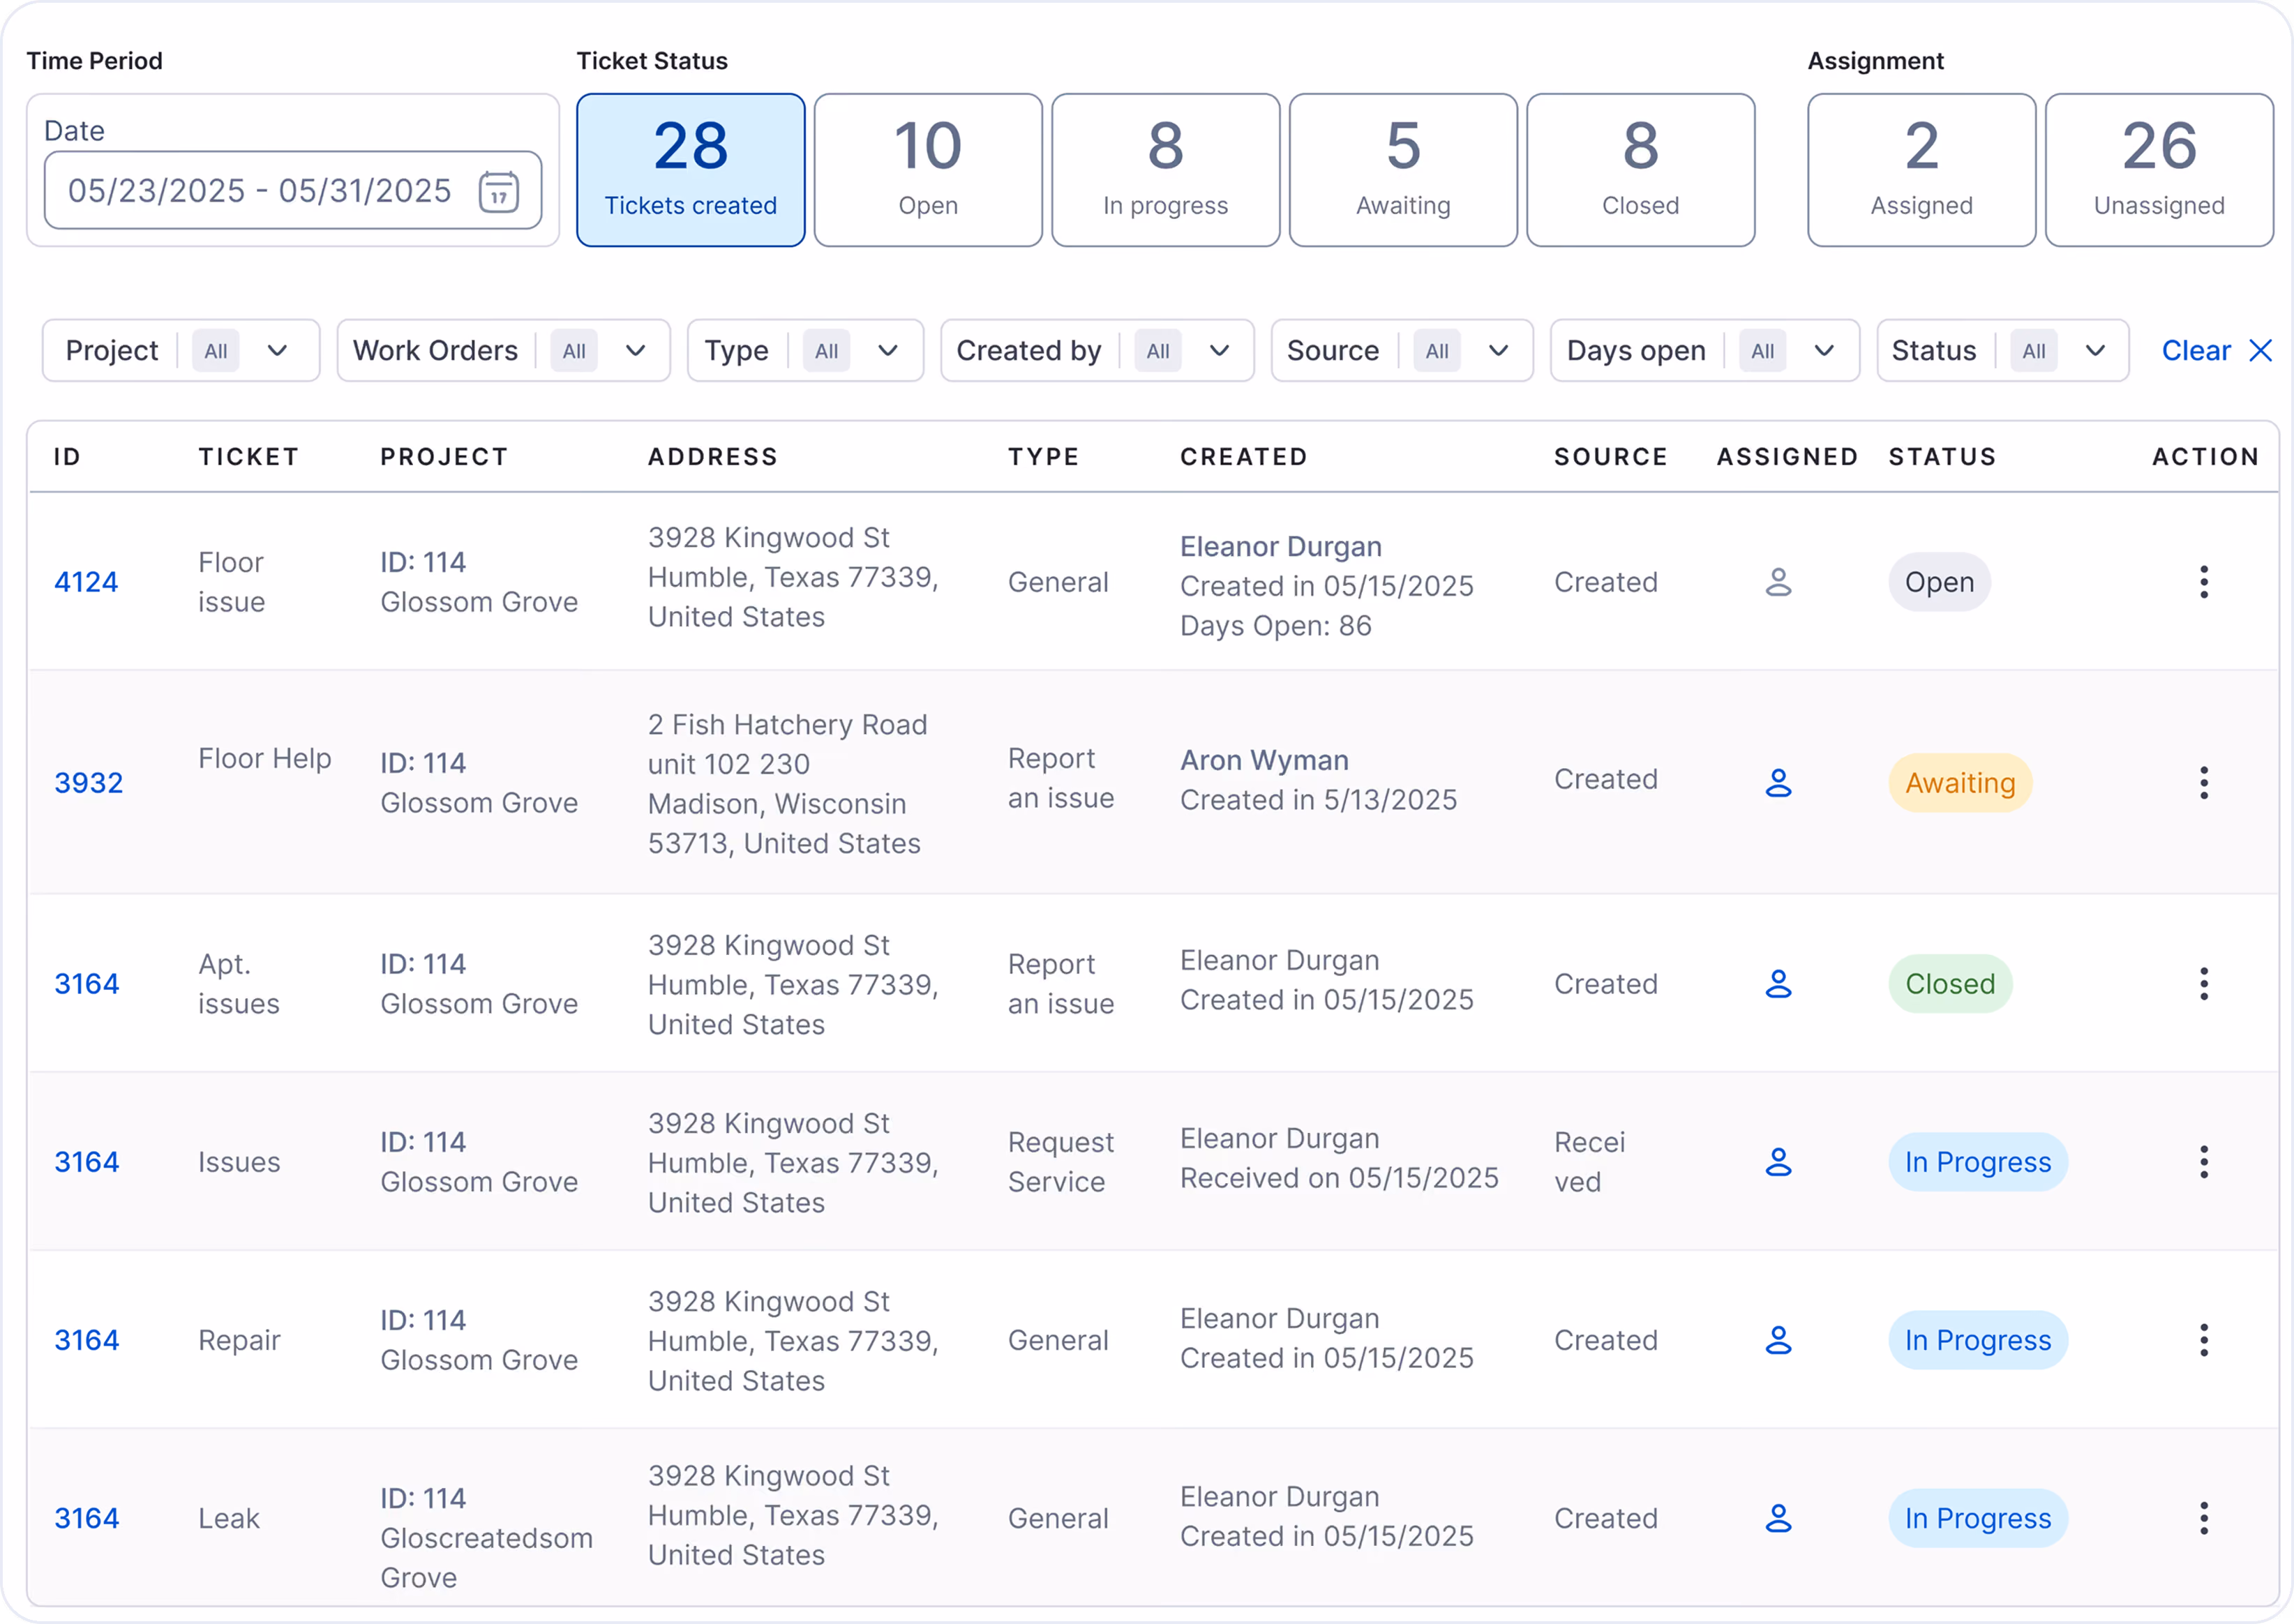The width and height of the screenshot is (2294, 1624).
Task: Expand the Project filter dropdown
Action: 181,351
